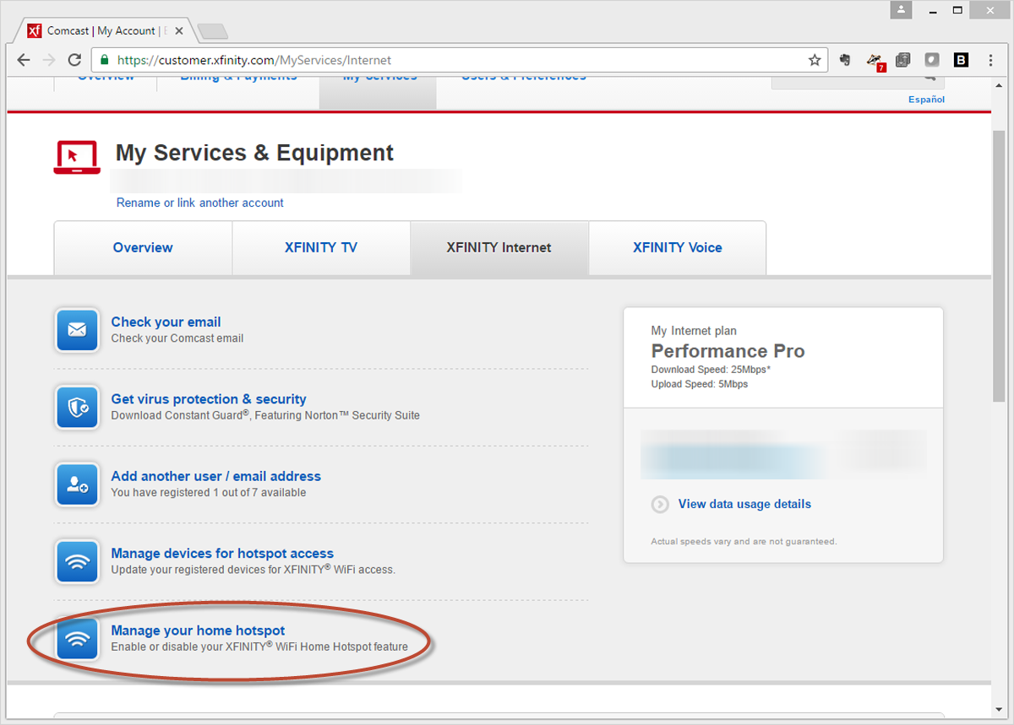Close the Comcast My Account tab
The width and height of the screenshot is (1014, 725).
[178, 31]
